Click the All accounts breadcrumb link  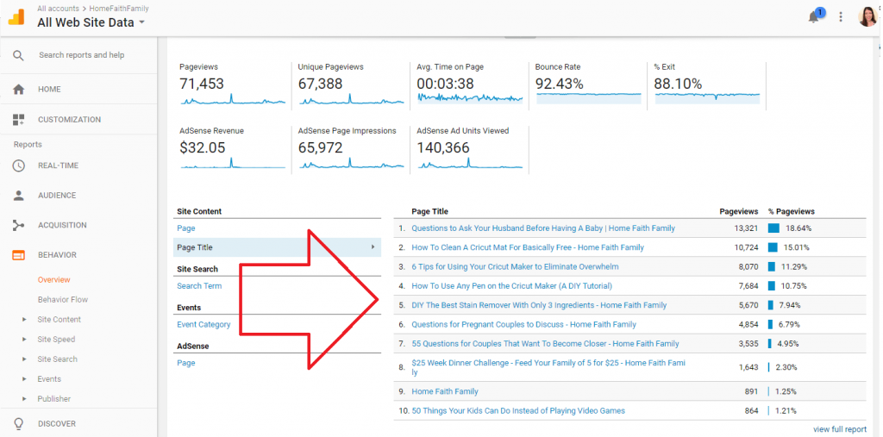[x=58, y=9]
